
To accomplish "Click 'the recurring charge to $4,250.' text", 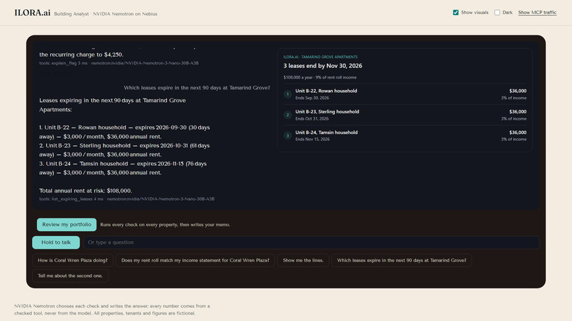I will pyautogui.click(x=82, y=55).
